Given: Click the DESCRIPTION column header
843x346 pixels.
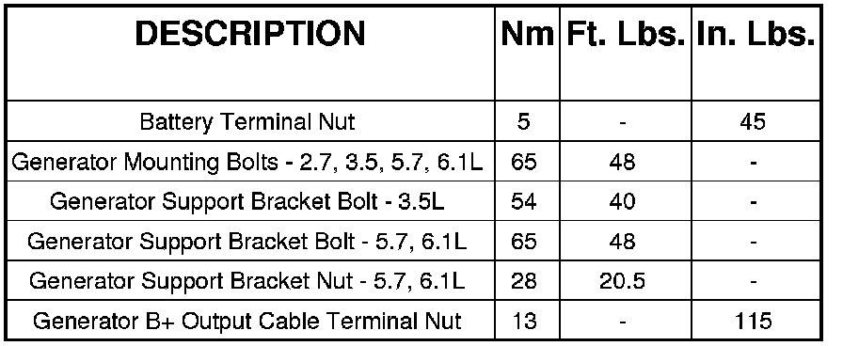Looking at the screenshot, I should [x=250, y=33].
